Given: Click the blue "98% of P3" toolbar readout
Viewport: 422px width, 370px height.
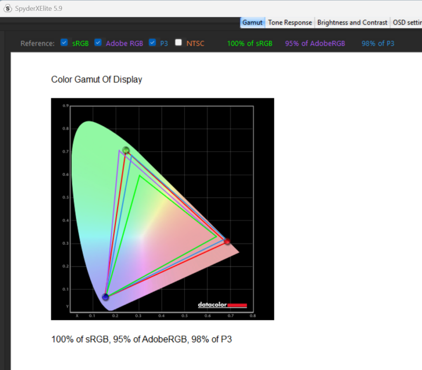Looking at the screenshot, I should 378,43.
